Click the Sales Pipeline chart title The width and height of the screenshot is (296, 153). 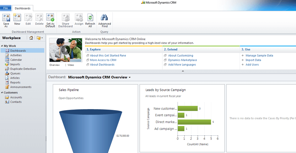click(69, 90)
